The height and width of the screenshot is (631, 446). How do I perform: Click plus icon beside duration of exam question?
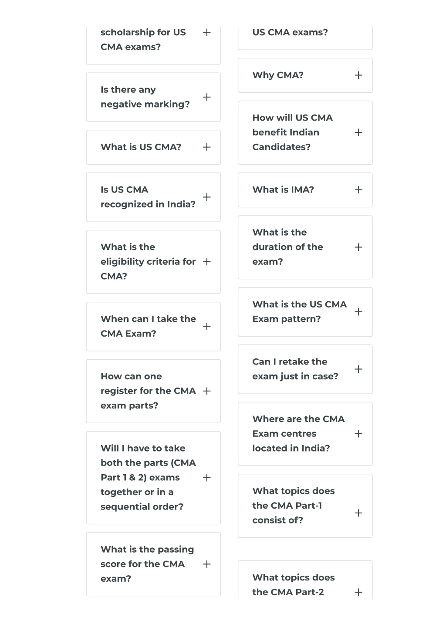[358, 247]
